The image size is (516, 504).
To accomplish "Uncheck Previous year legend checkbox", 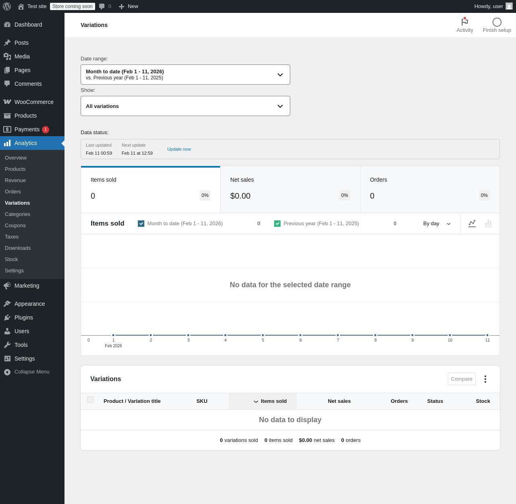I will [277, 224].
